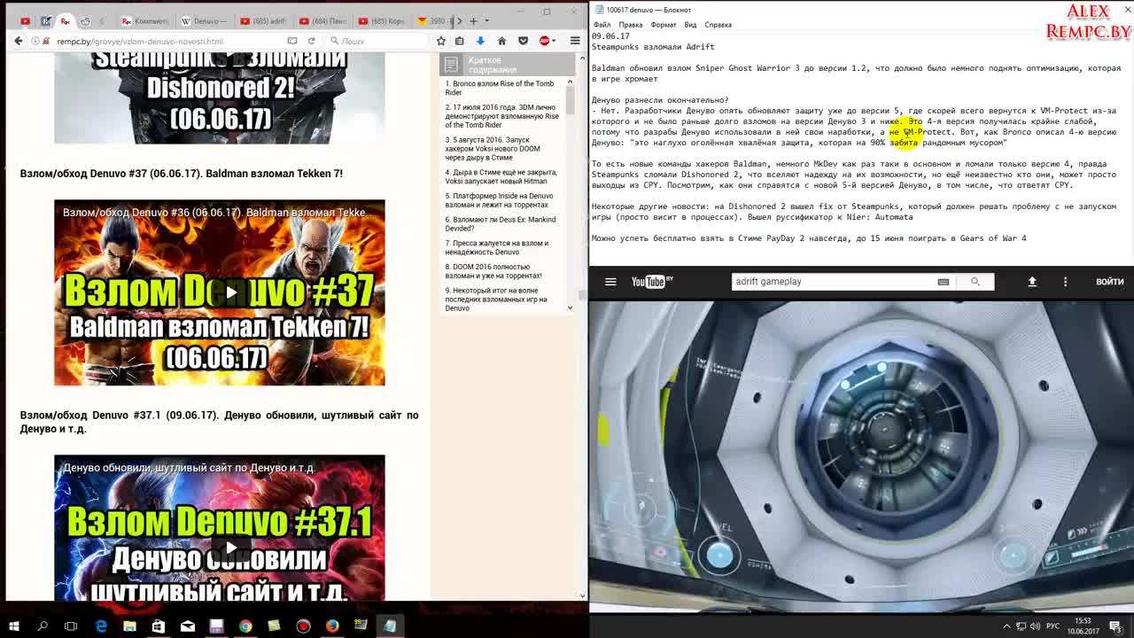This screenshot has width=1134, height=638.
Task: Open Windows taskbar search
Action: pyautogui.click(x=43, y=626)
